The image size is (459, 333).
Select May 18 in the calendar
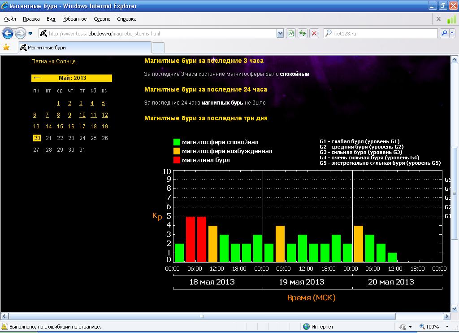[x=93, y=127]
